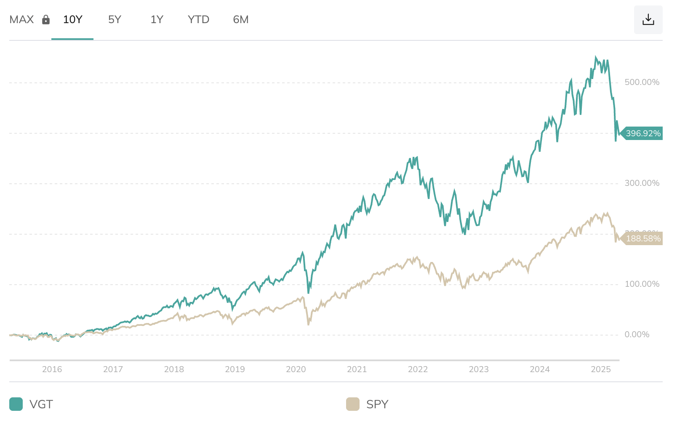Select the teal VGT legend square

coord(16,404)
